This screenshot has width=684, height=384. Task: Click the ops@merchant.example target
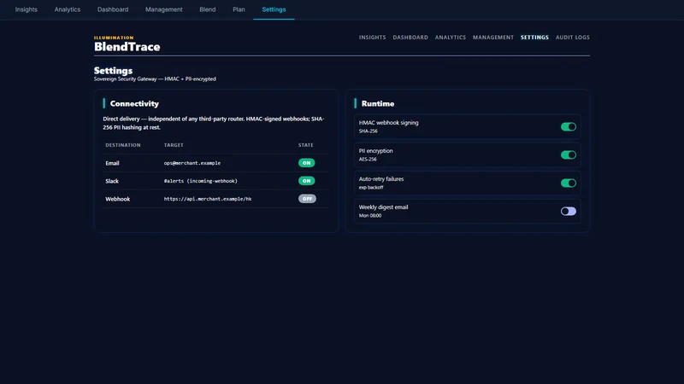click(x=192, y=163)
